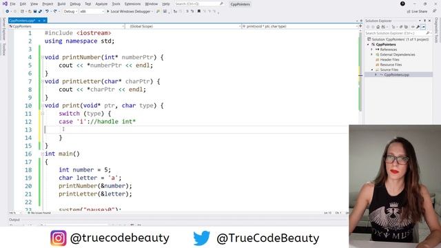Screen dimensions: 441x248
Task: Open the Toolbox side tab
Action: click(3, 49)
